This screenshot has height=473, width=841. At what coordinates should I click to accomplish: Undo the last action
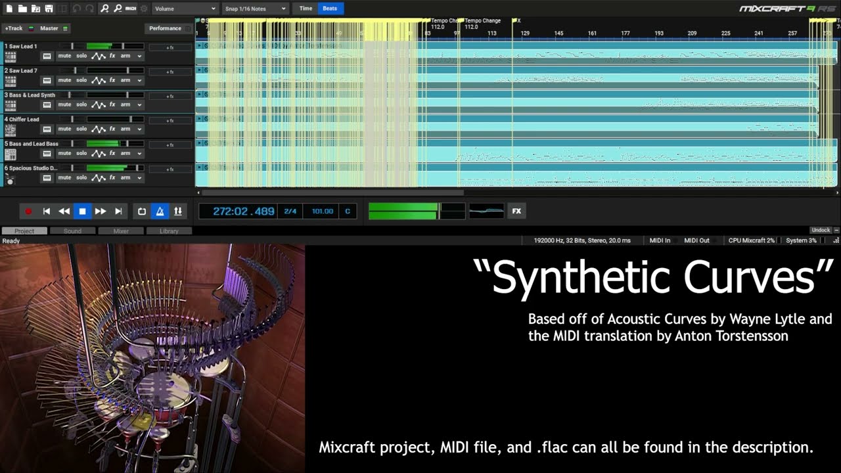pos(76,9)
